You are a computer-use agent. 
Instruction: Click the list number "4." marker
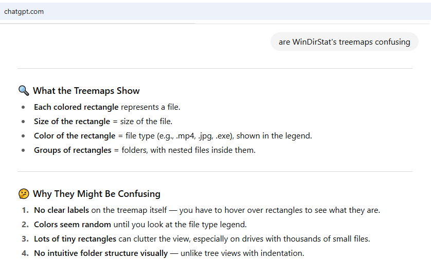click(25, 253)
